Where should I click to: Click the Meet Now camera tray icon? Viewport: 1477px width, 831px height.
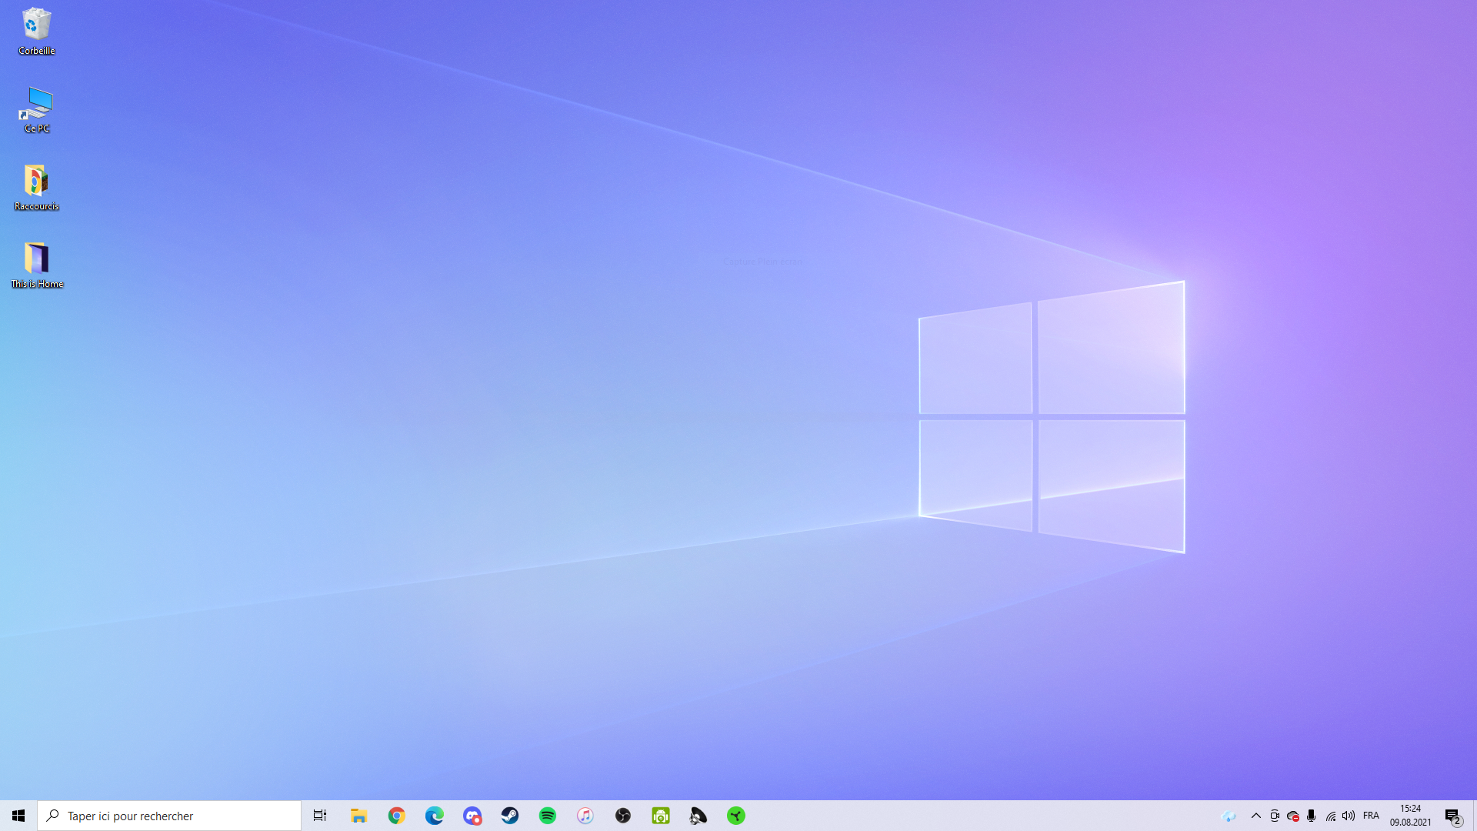click(1275, 816)
